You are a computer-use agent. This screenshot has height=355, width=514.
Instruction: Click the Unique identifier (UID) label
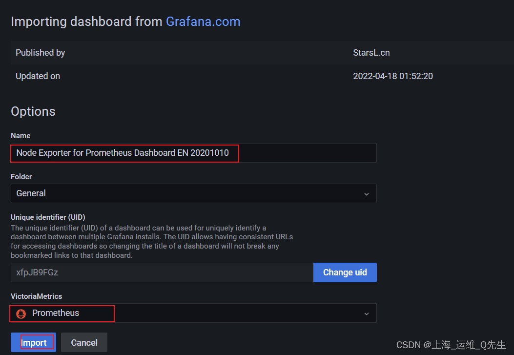tap(48, 217)
